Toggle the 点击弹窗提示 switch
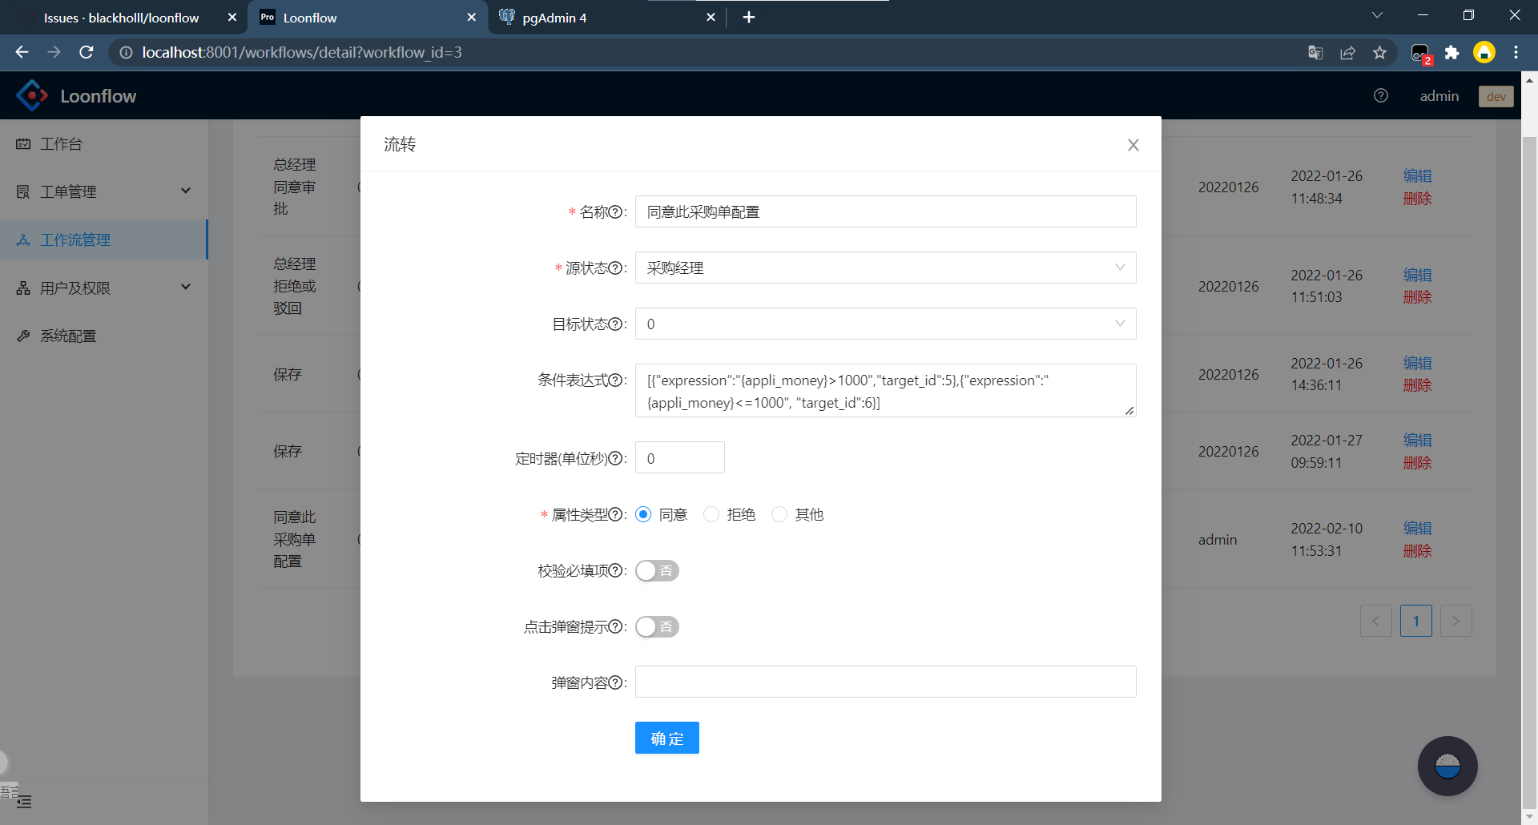Viewport: 1538px width, 825px height. (x=657, y=627)
